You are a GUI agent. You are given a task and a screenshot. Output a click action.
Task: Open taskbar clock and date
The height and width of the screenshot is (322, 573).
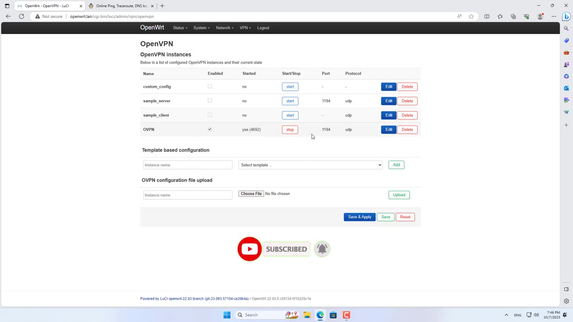[553, 315]
